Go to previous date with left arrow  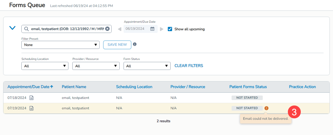point(120,29)
